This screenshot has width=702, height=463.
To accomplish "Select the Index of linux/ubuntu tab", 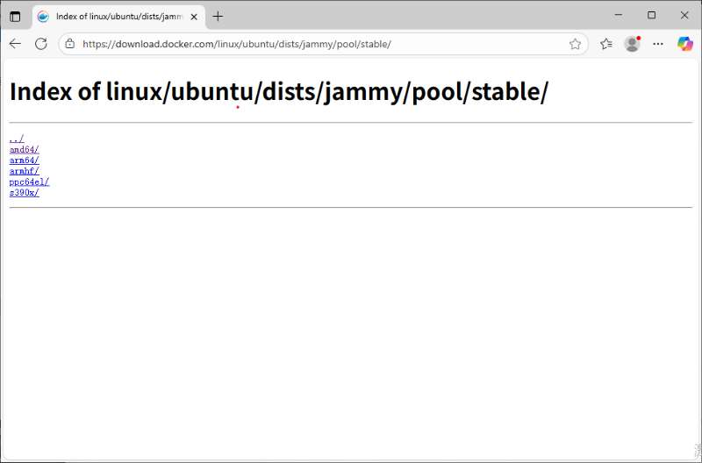I will [118, 17].
